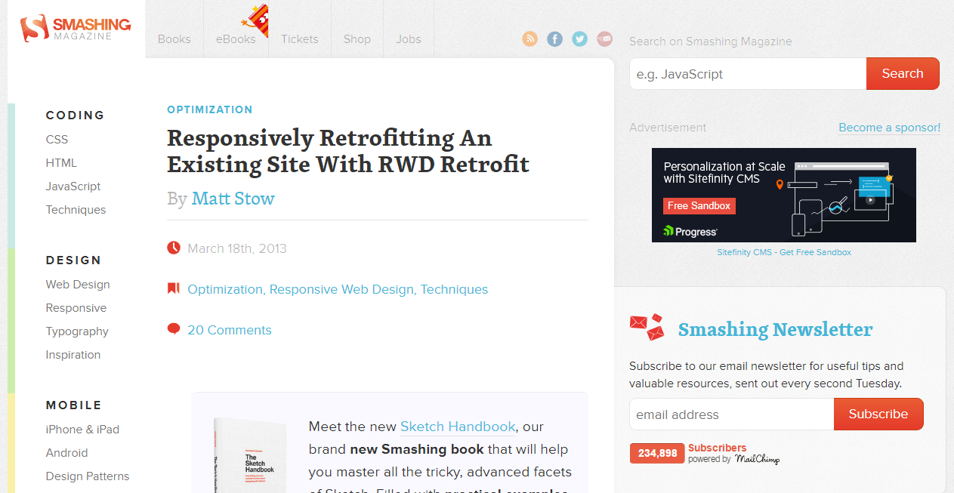Click the red bookmark tags icon
This screenshot has height=493, width=954.
(173, 288)
